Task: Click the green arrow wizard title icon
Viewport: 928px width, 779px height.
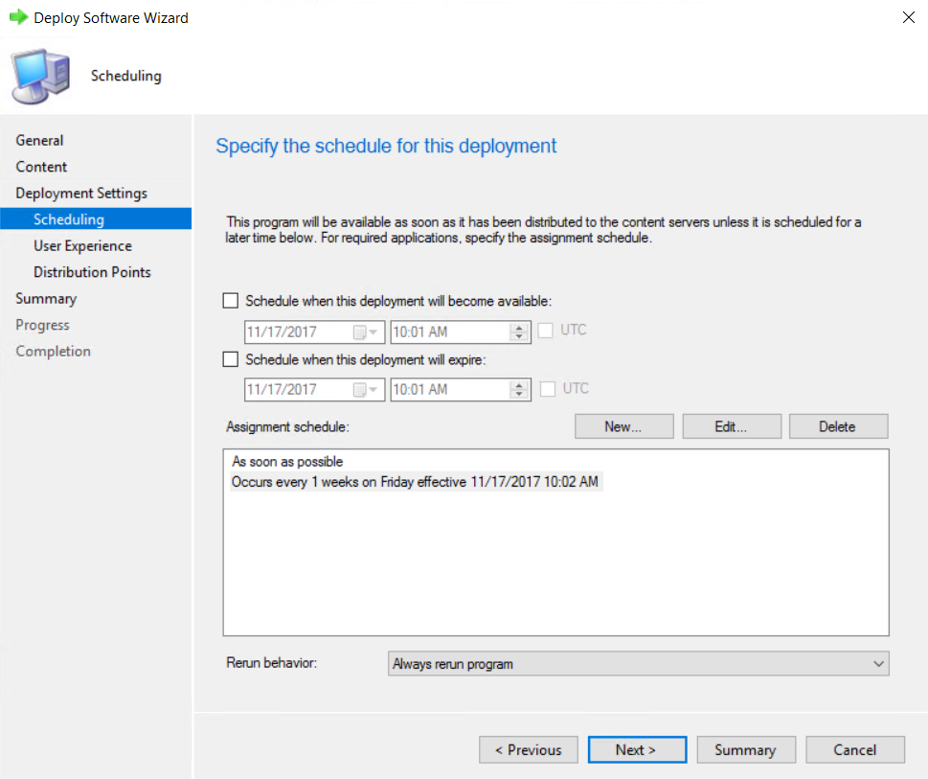Action: pyautogui.click(x=18, y=17)
